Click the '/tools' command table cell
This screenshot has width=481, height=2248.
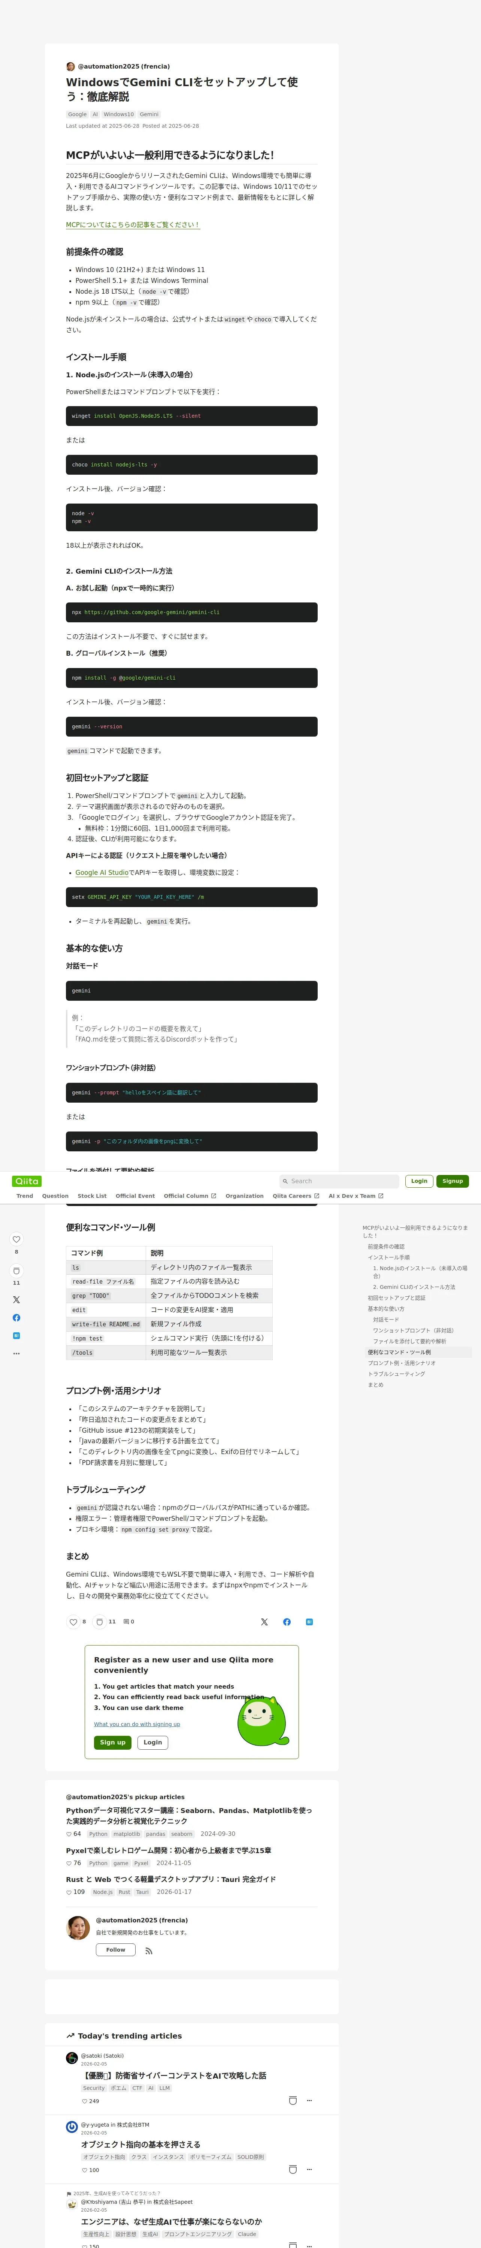coord(106,1353)
